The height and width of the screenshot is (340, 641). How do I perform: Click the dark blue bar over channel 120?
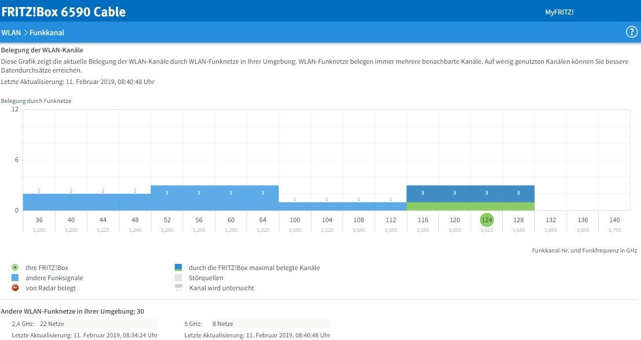tap(454, 194)
